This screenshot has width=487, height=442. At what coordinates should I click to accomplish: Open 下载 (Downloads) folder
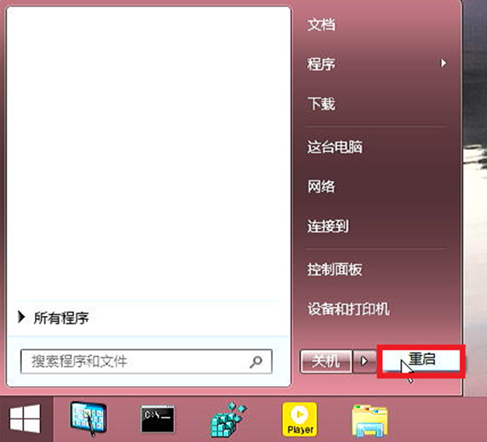[x=322, y=104]
